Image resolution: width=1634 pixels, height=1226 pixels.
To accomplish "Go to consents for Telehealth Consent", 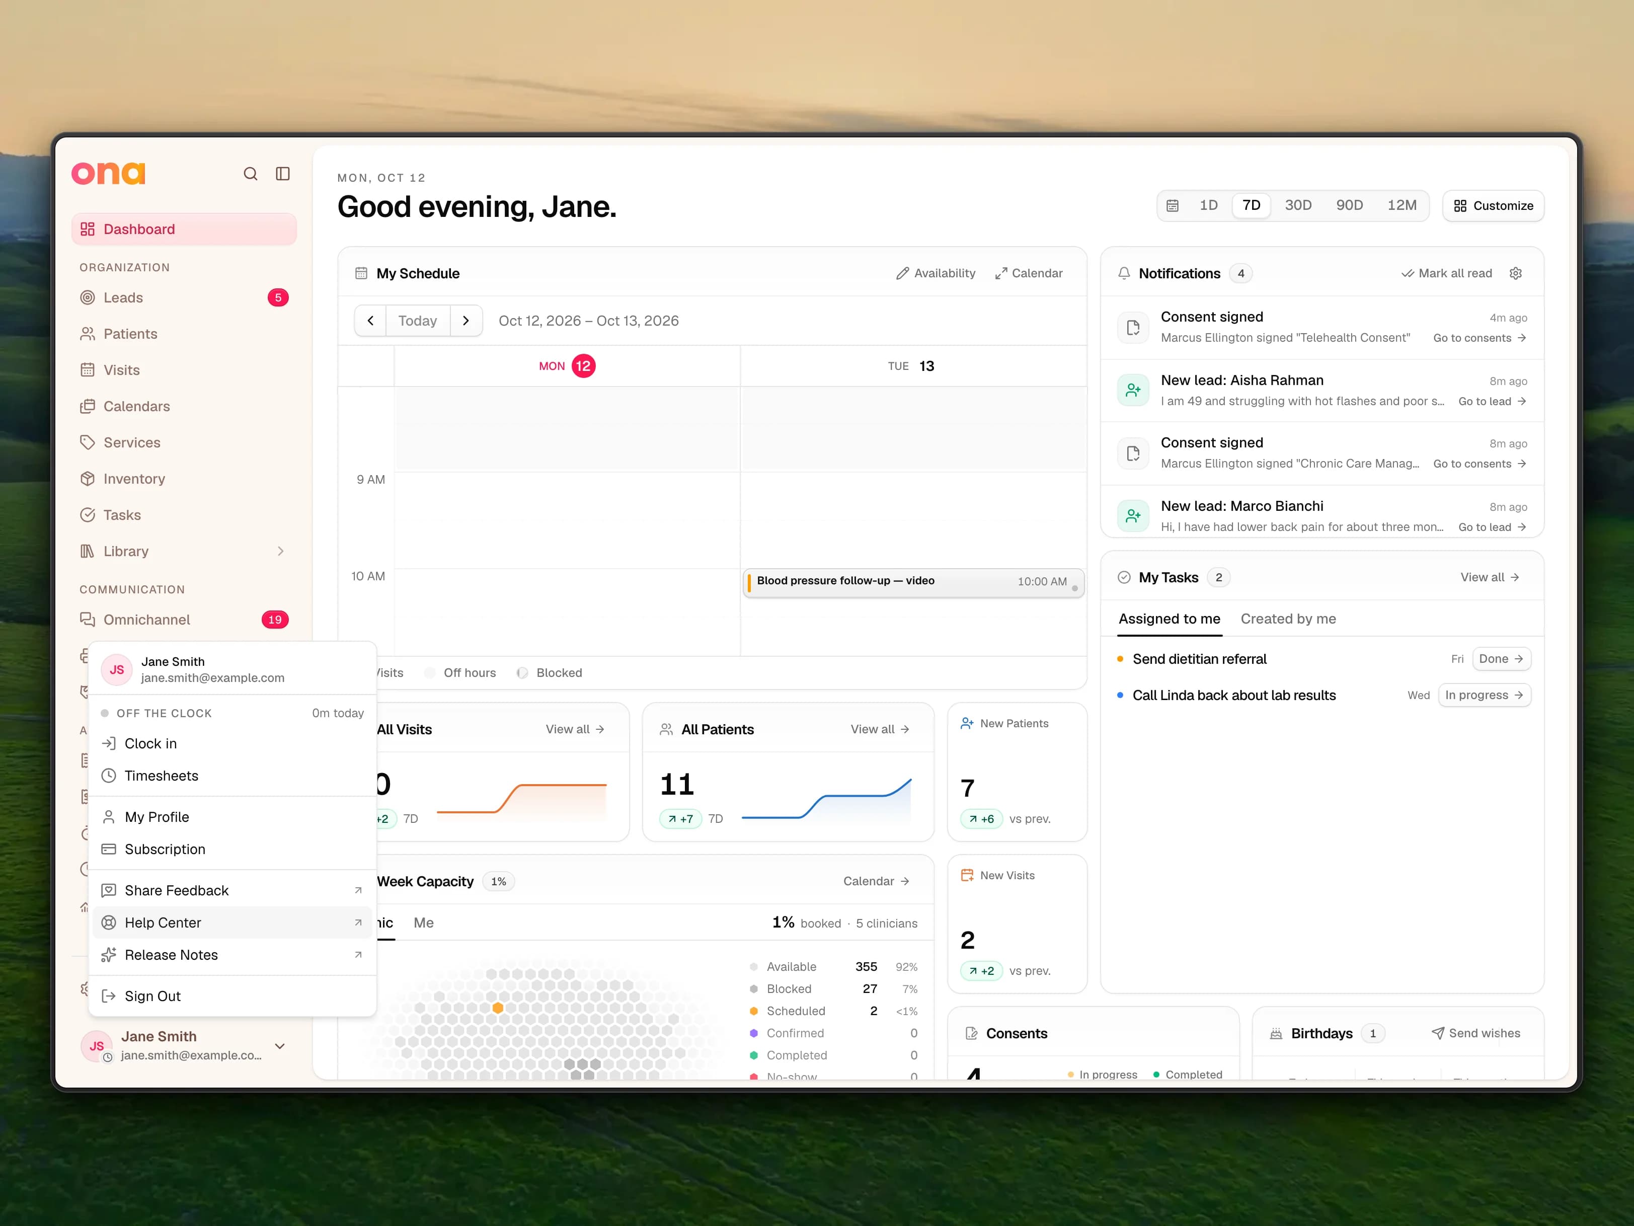I will pyautogui.click(x=1480, y=338).
